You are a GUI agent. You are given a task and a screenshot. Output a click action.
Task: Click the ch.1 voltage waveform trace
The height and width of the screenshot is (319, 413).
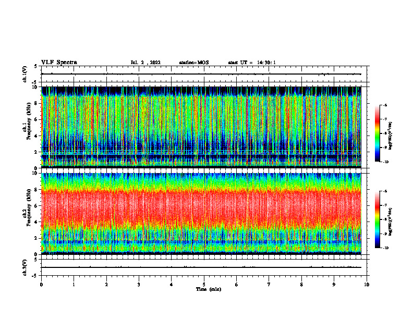click(201, 74)
